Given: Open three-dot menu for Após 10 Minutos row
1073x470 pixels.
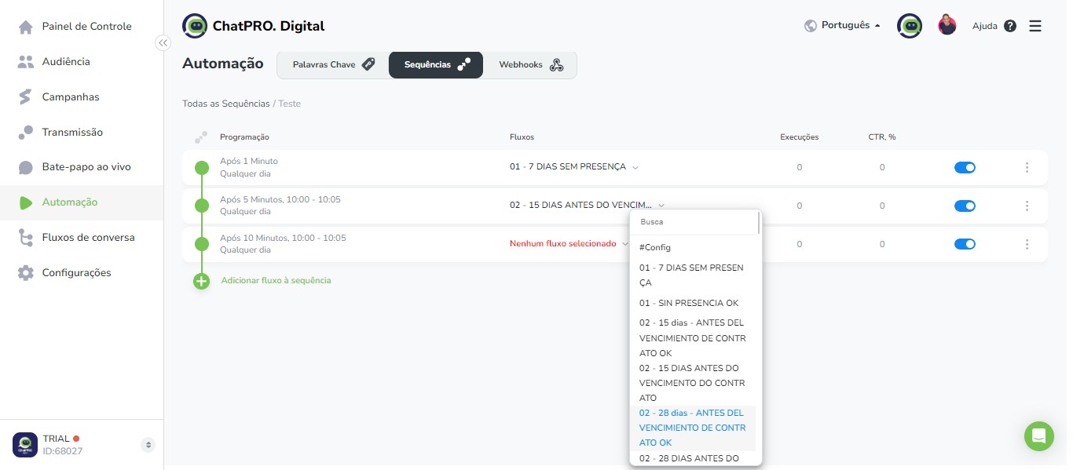Looking at the screenshot, I should pyautogui.click(x=1027, y=244).
